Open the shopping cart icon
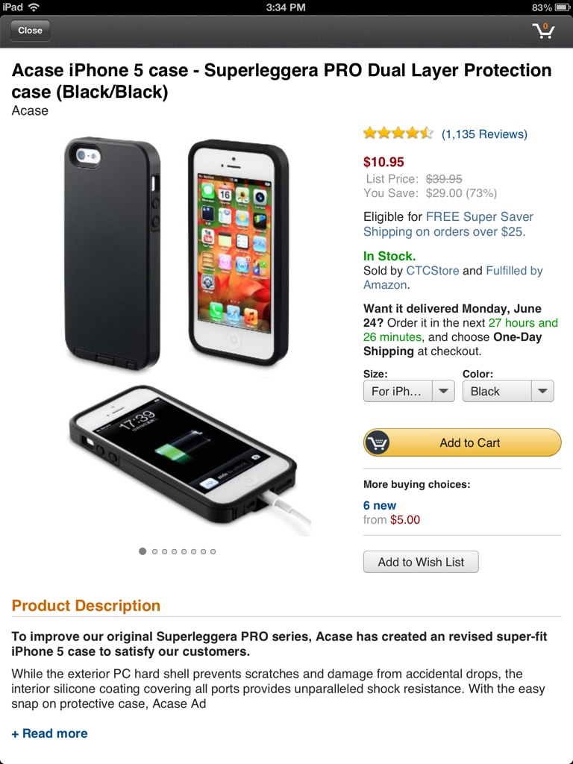The height and width of the screenshot is (764, 573). pyautogui.click(x=543, y=30)
